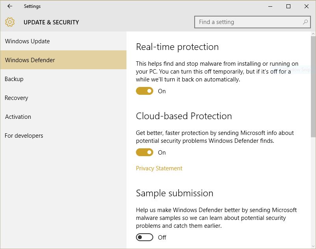Screen dimensions: 316x249
Task: Disable Cloud-based Protection
Action: 144,152
